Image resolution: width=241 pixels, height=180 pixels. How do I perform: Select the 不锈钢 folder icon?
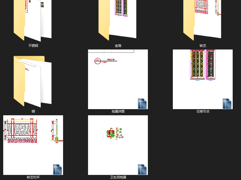click(x=32, y=20)
